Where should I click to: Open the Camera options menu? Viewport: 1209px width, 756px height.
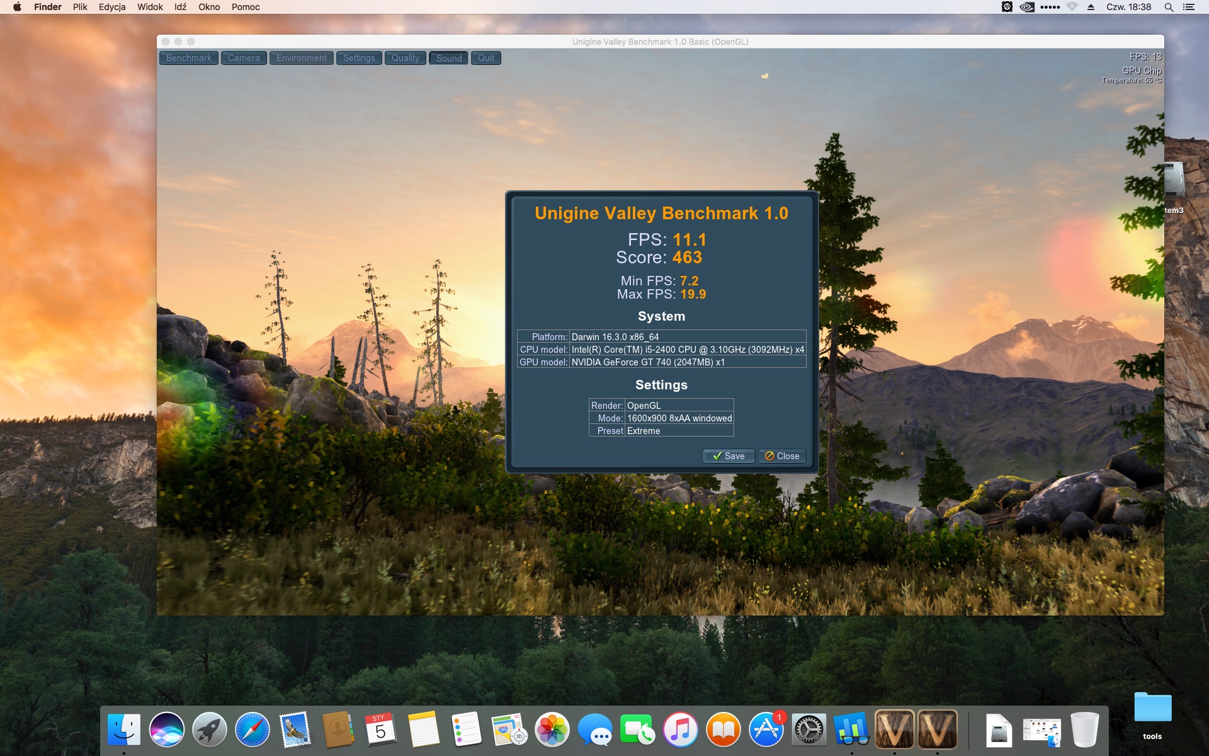coord(244,58)
